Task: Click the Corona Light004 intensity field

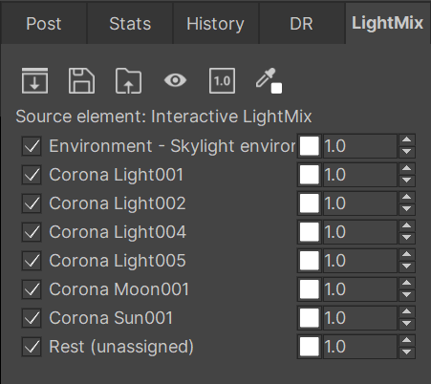Action: [x=360, y=232]
